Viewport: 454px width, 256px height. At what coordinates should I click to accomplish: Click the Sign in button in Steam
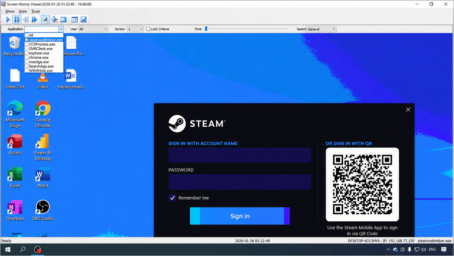(240, 216)
